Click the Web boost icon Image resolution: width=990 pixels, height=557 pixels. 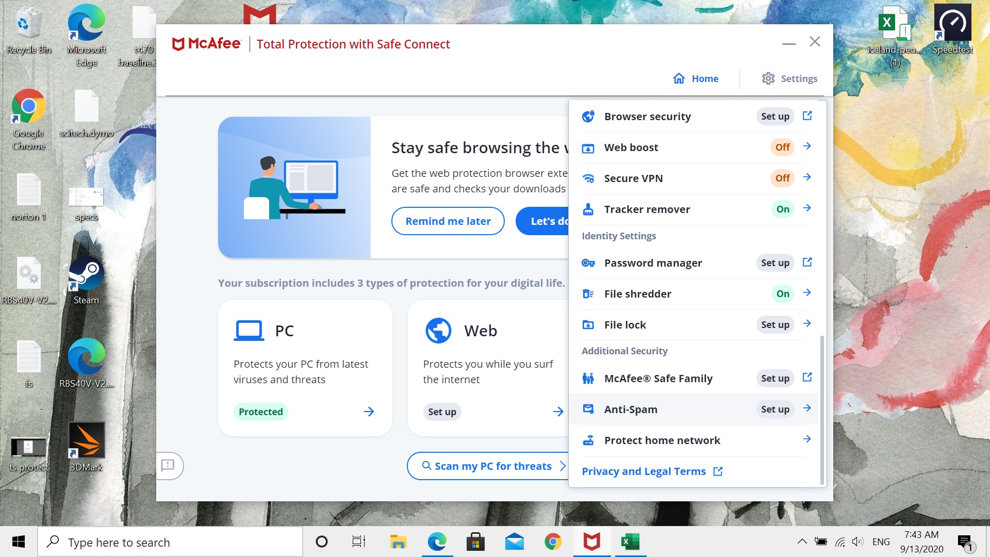[x=588, y=148]
